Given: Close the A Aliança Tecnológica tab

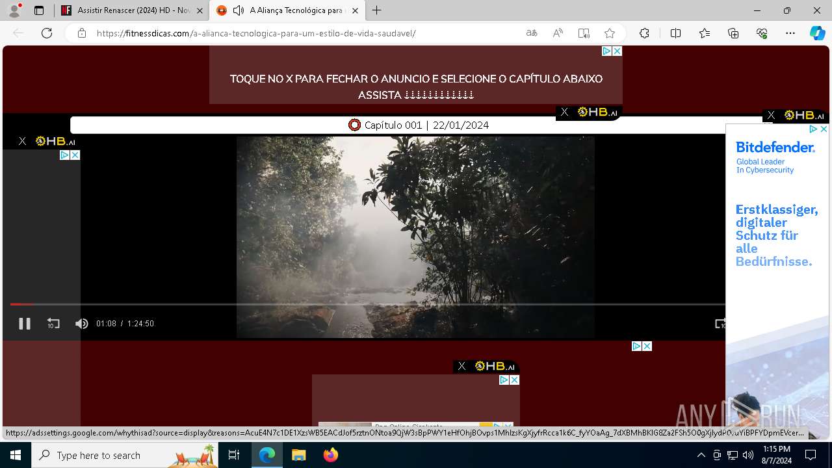Looking at the screenshot, I should pos(355,10).
